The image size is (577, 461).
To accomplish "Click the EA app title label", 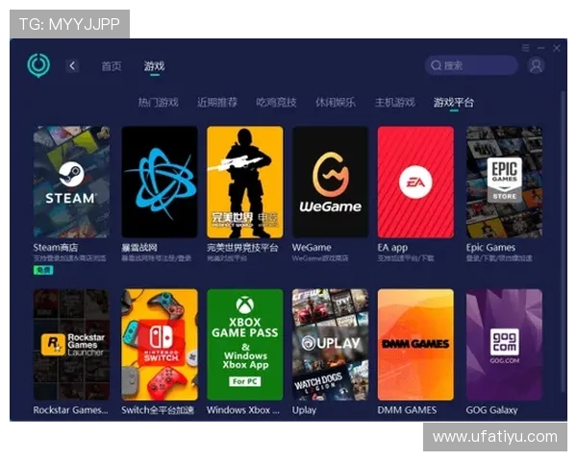I will click(392, 248).
